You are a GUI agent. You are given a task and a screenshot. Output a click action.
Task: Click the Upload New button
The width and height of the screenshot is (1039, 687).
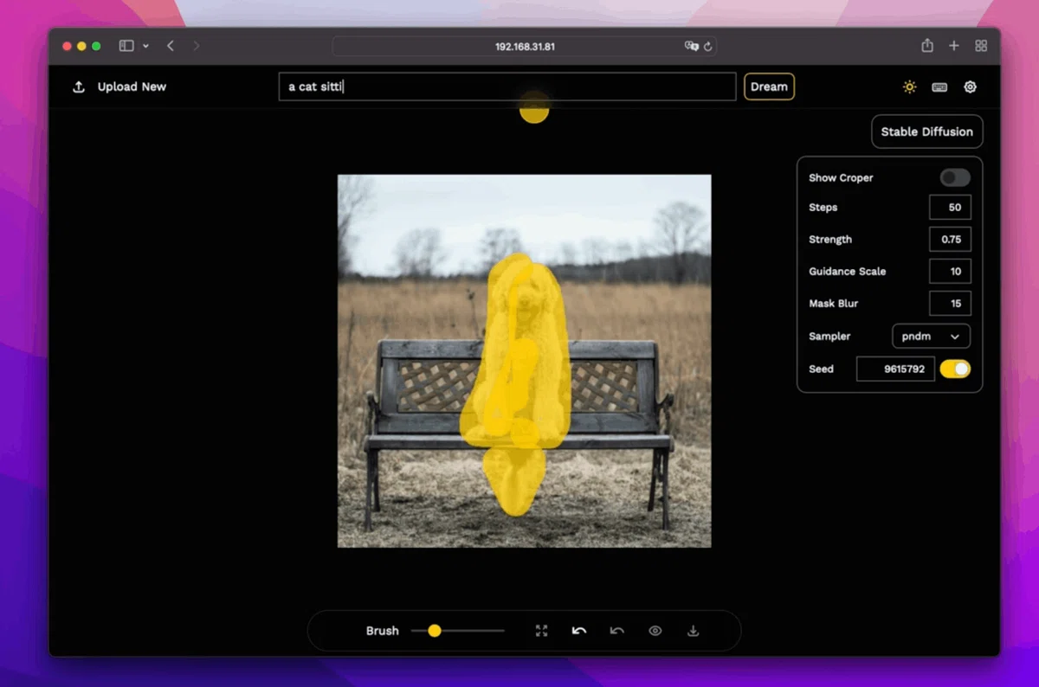click(x=119, y=87)
